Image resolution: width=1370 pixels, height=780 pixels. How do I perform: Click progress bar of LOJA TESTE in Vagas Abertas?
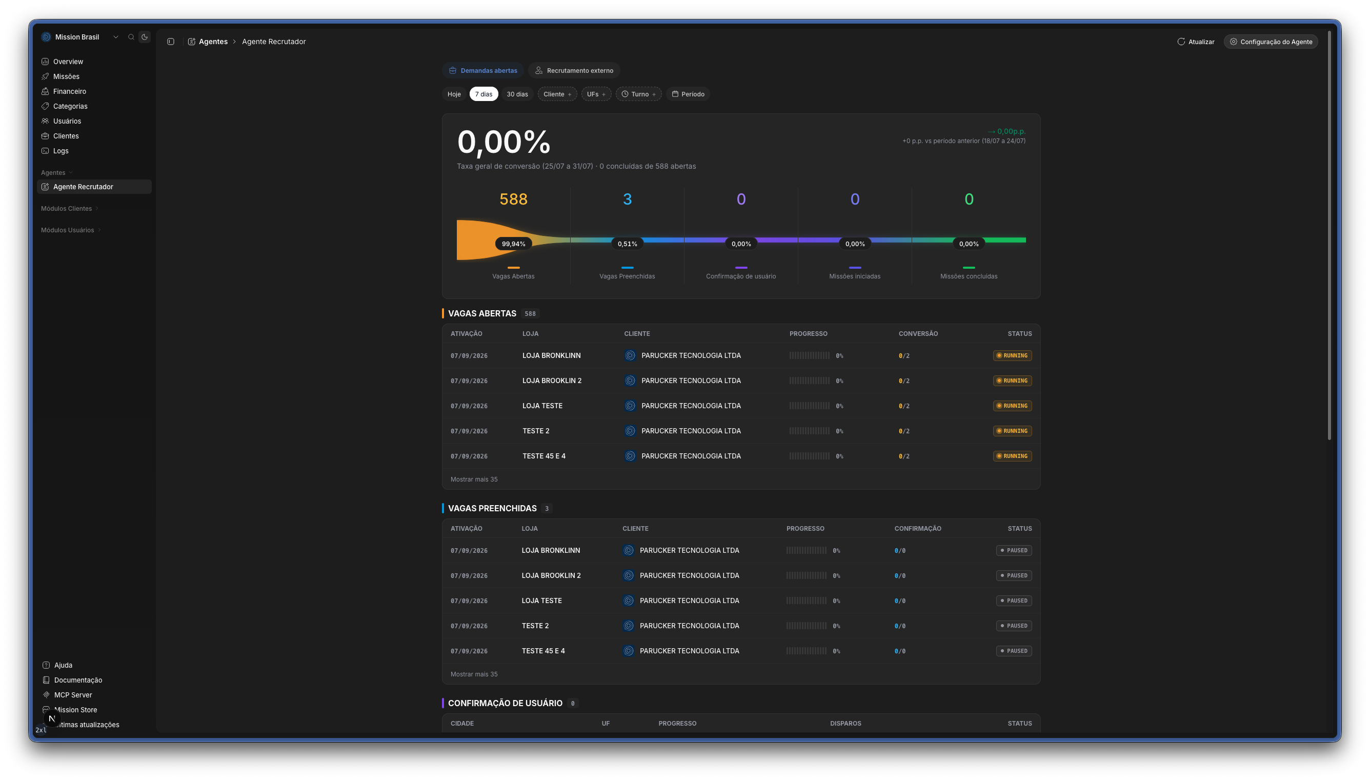coord(809,406)
